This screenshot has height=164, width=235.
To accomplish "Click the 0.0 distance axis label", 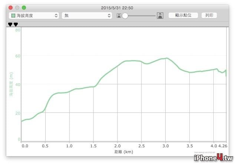I will [25, 146].
